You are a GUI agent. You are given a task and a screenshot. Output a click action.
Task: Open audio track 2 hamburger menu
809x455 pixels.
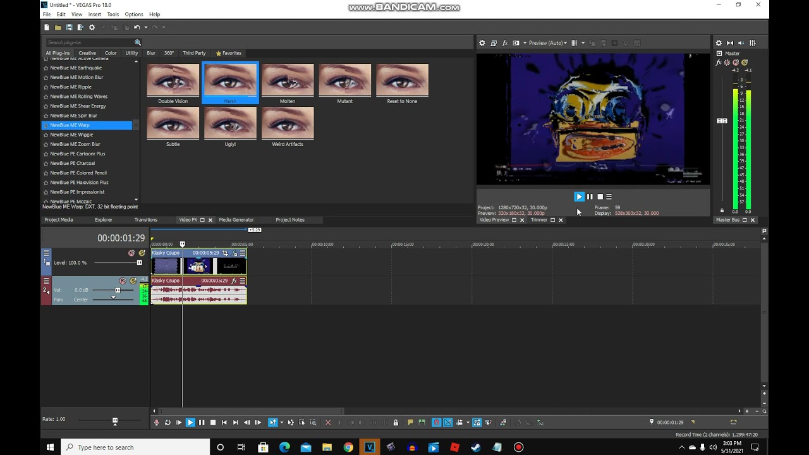coord(46,281)
